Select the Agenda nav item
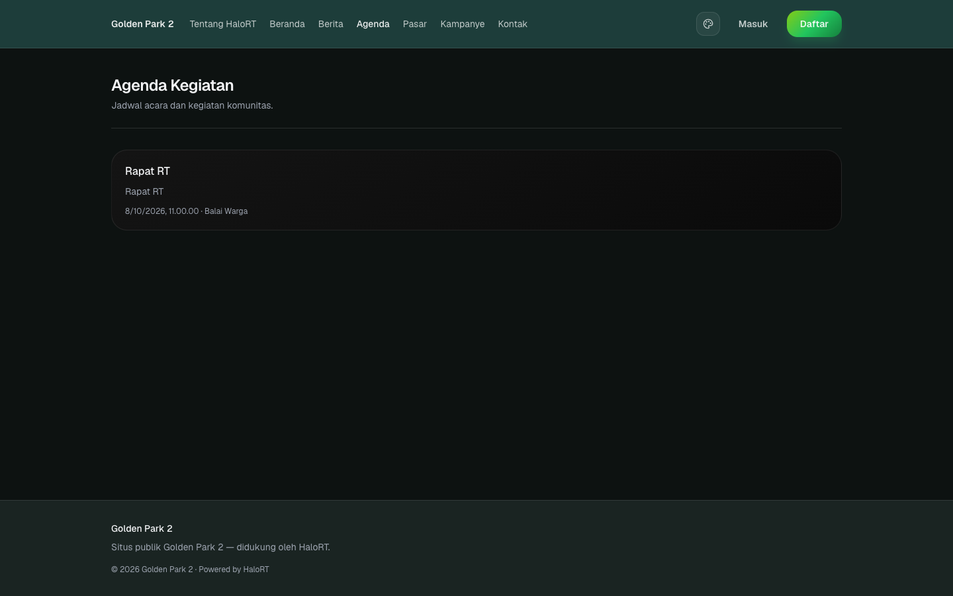This screenshot has height=596, width=953. click(373, 24)
